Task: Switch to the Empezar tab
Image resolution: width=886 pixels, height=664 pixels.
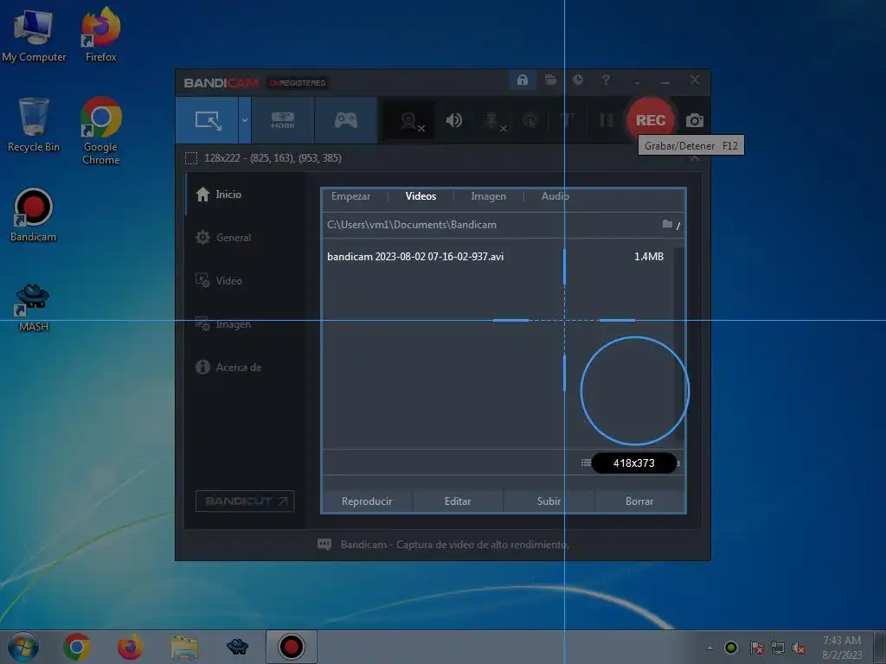Action: (x=350, y=196)
